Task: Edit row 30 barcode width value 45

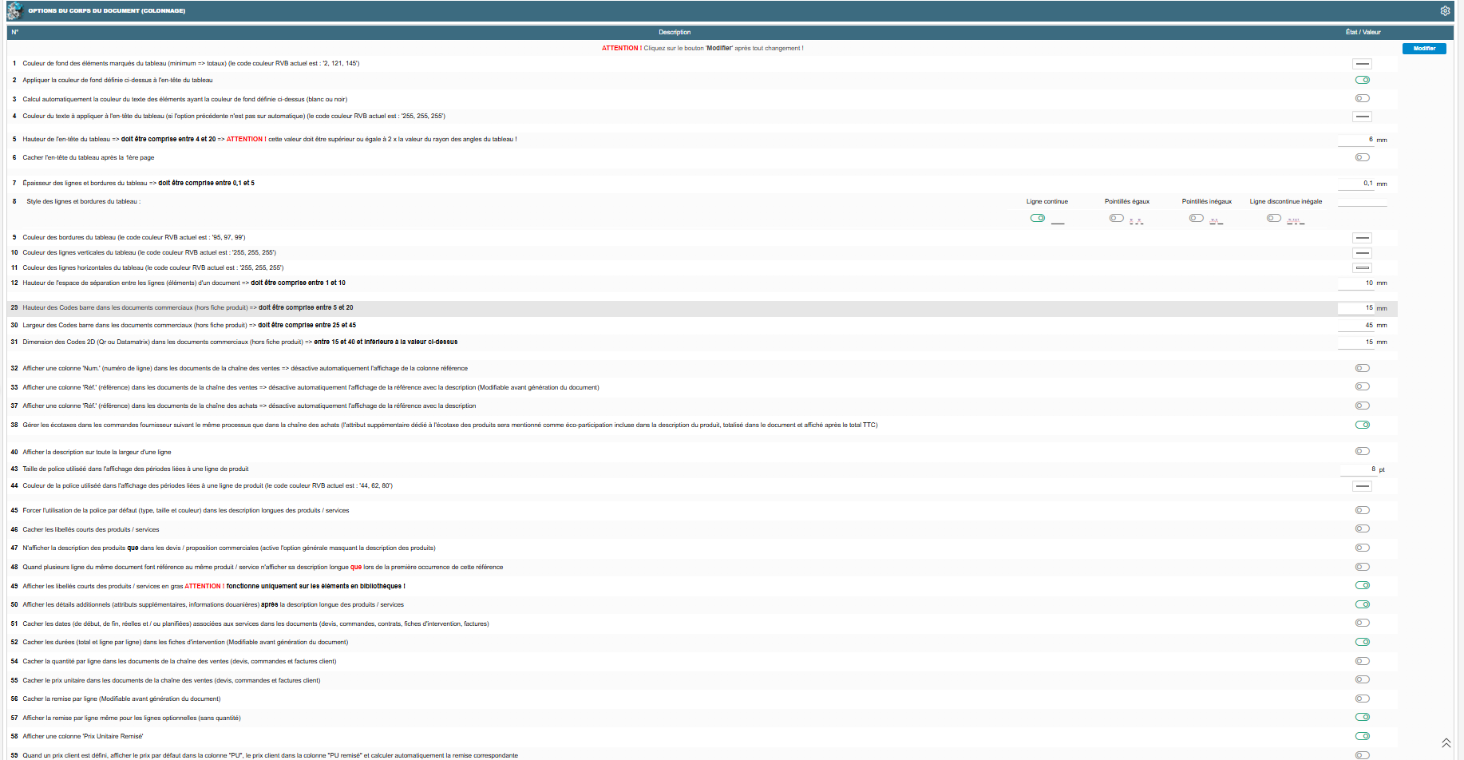Action: [1356, 326]
